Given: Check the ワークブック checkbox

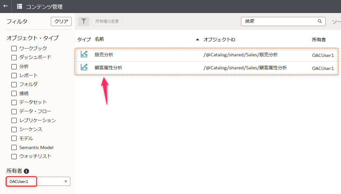Looking at the screenshot, I should (x=14, y=48).
